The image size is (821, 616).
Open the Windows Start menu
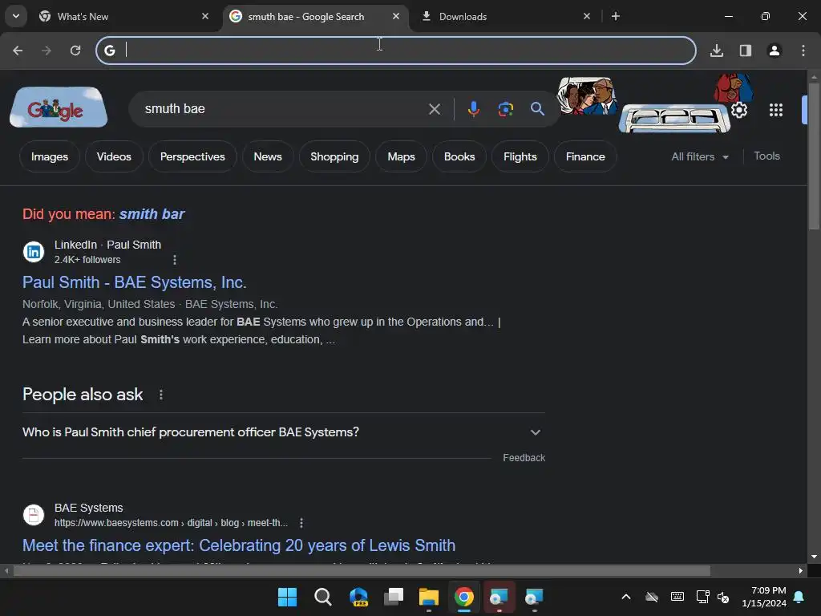(288, 597)
